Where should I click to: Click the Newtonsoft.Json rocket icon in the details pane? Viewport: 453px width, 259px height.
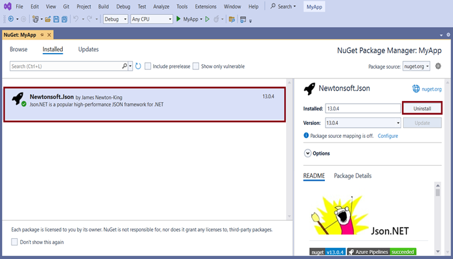pos(309,89)
